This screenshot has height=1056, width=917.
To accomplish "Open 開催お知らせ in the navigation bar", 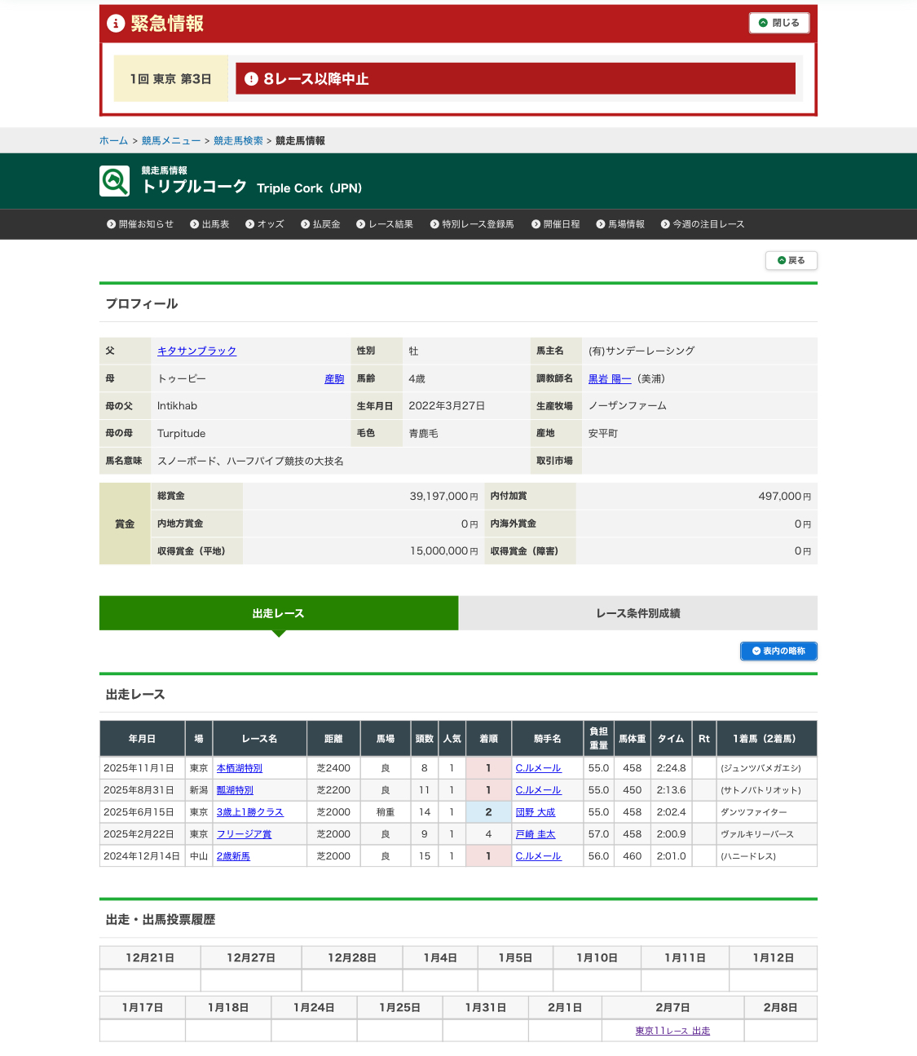I will tap(140, 224).
